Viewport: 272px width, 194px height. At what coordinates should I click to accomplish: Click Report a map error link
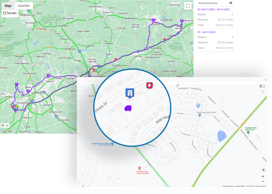coord(261,186)
